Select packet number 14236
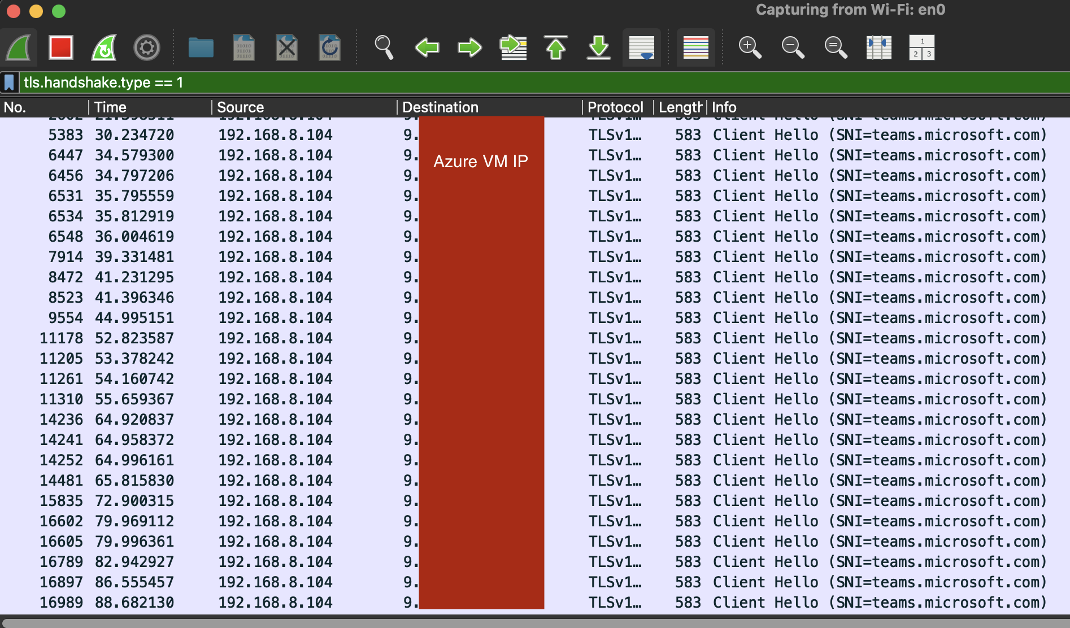 [535, 420]
